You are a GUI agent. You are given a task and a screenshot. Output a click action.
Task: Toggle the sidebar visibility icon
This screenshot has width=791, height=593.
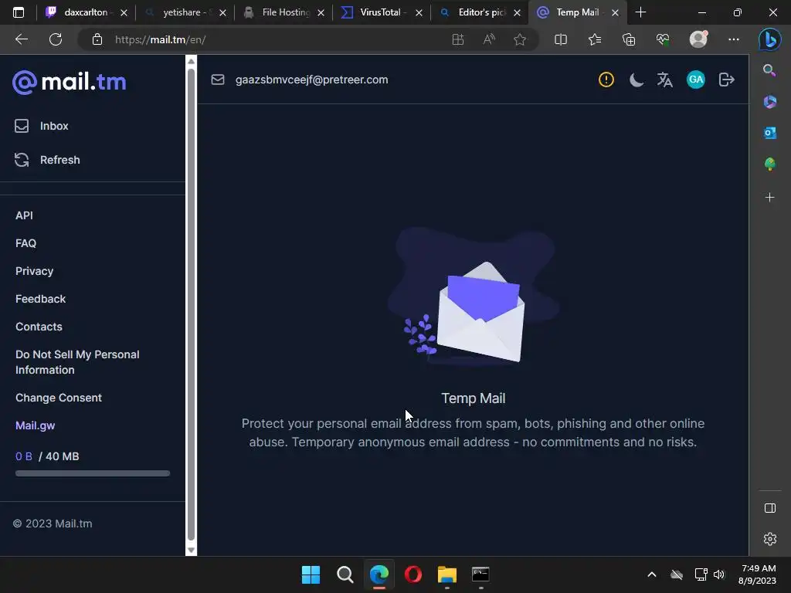click(770, 508)
